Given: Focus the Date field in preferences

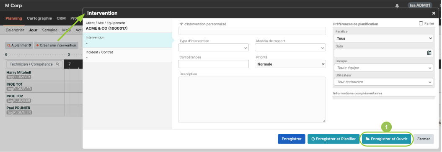Looking at the screenshot, I should click(383, 53).
